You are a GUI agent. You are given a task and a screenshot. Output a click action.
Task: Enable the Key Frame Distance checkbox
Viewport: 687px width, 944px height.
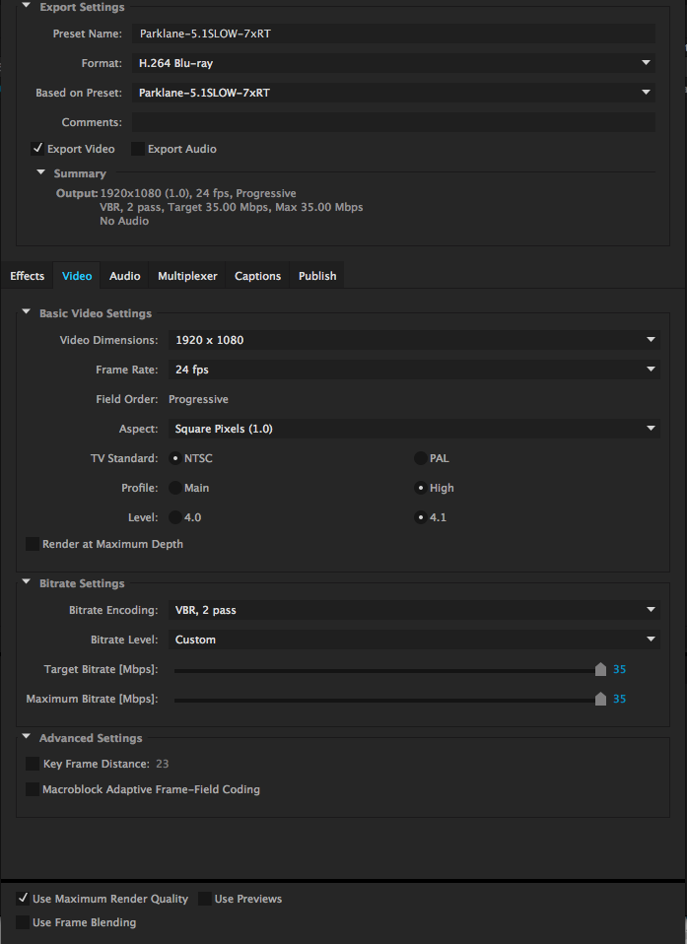[x=33, y=764]
